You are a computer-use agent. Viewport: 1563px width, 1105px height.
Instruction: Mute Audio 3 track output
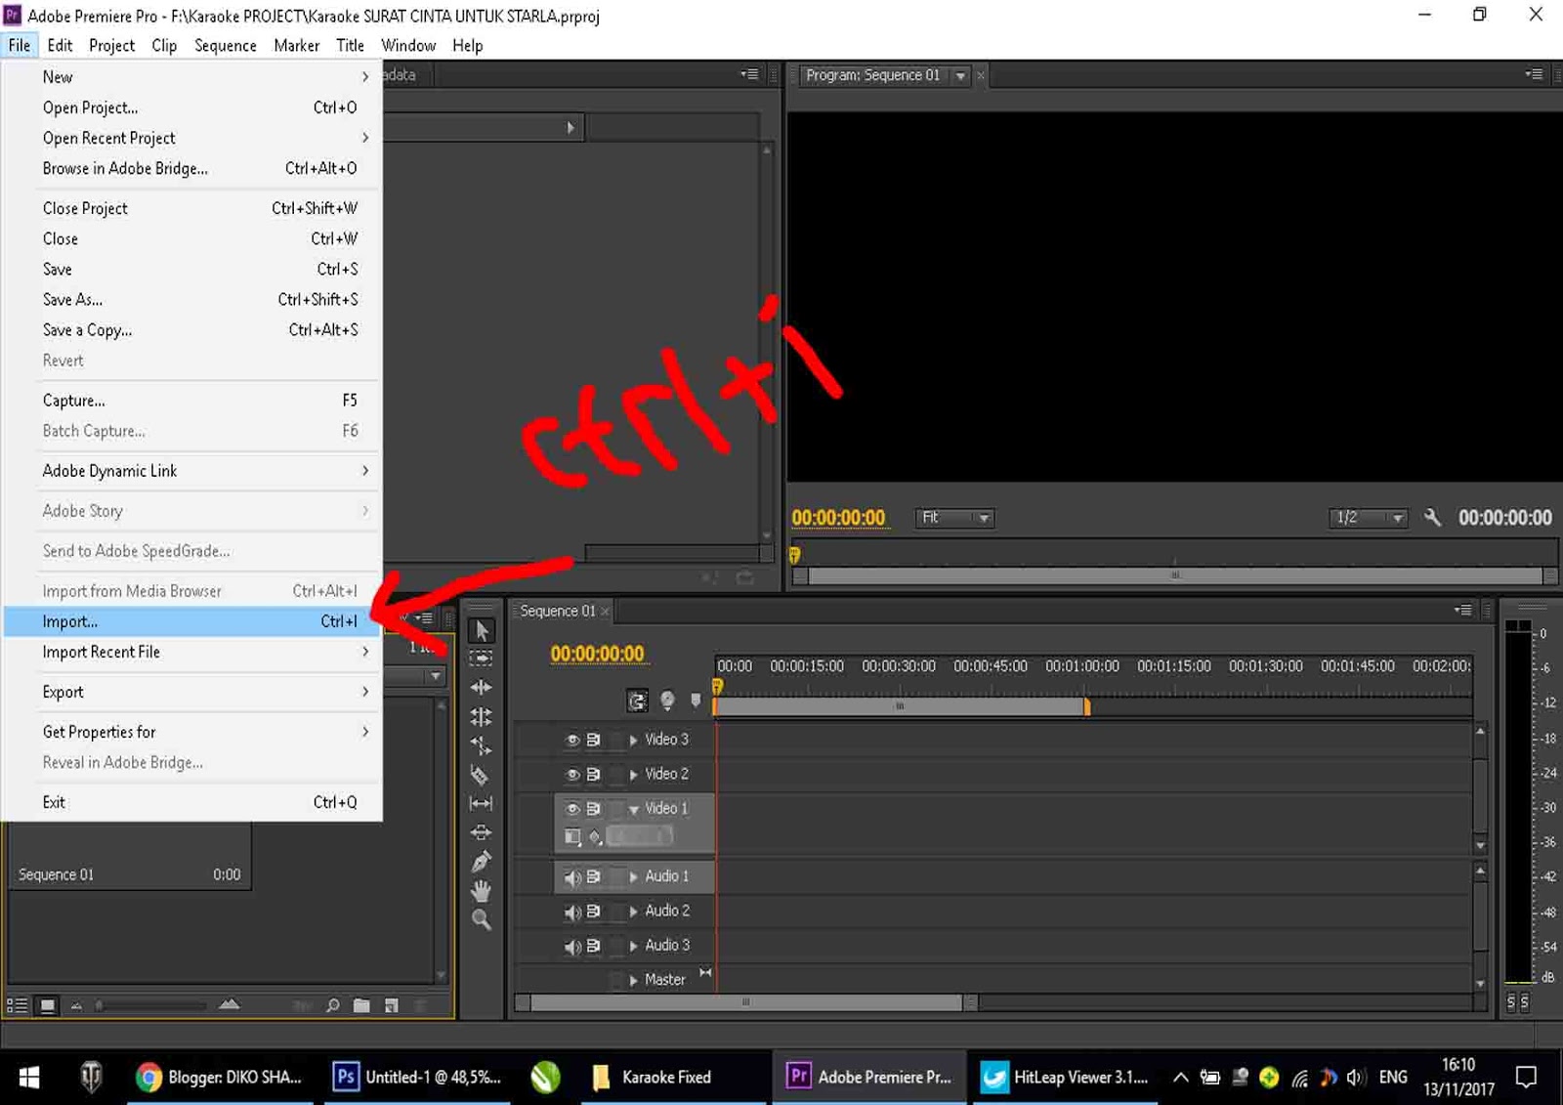tap(572, 946)
